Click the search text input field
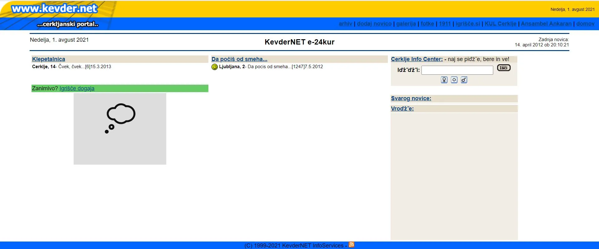This screenshot has height=249, width=599. point(457,70)
